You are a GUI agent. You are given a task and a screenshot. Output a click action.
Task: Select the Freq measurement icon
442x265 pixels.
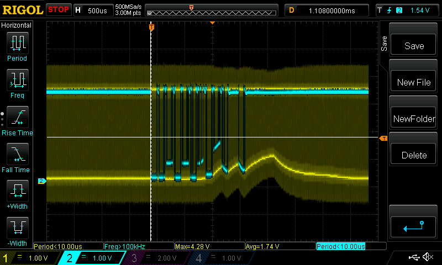coord(18,80)
